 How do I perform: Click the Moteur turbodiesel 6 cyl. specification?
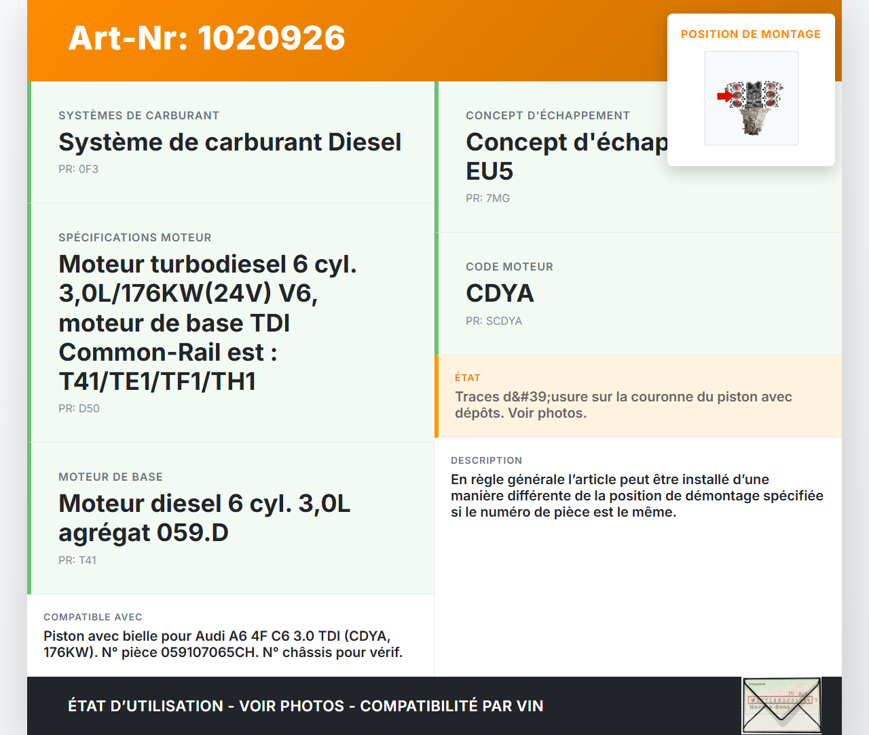[208, 323]
